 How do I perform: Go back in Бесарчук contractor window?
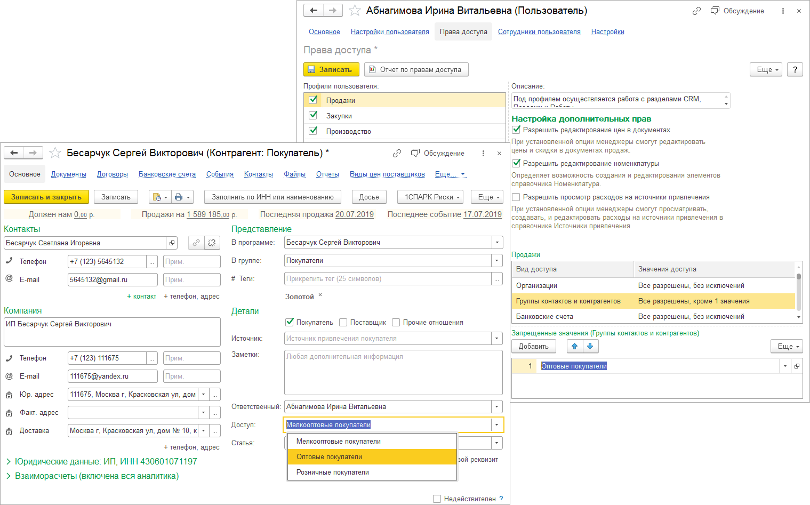tap(14, 153)
